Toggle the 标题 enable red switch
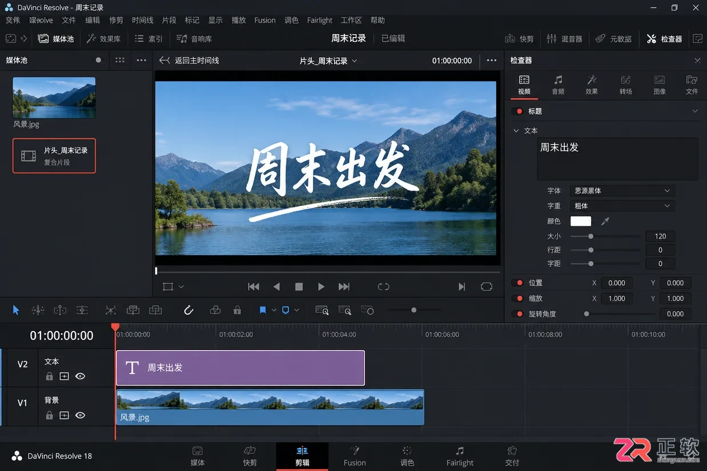The height and width of the screenshot is (471, 707). (517, 111)
